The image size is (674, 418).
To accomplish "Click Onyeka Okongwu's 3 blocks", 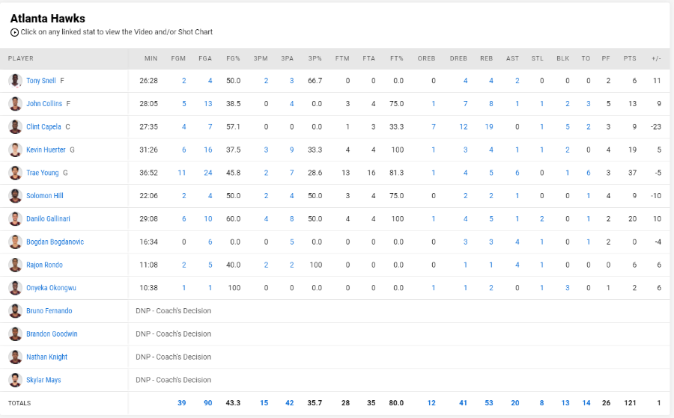I will coord(568,288).
